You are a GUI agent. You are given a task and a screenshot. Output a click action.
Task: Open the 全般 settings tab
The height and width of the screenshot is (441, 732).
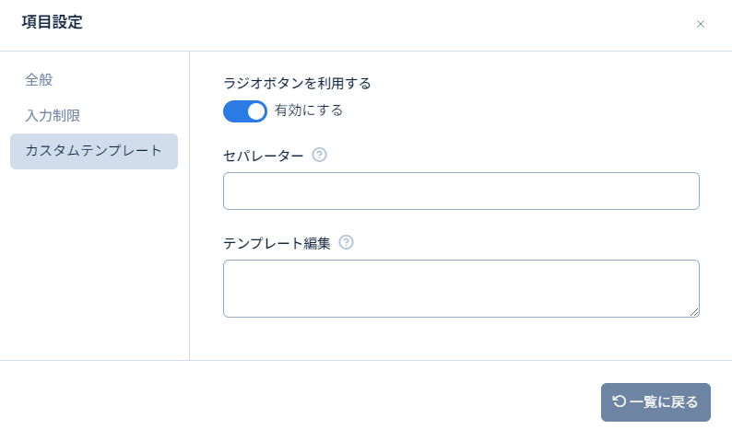(39, 80)
